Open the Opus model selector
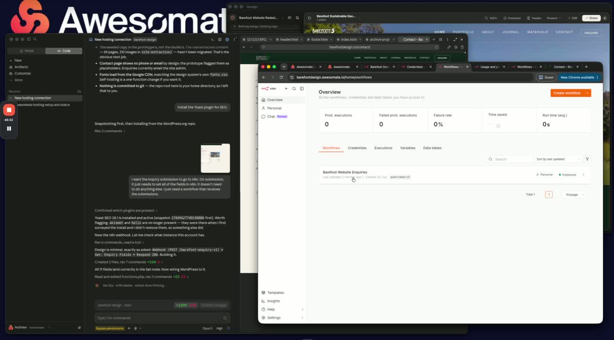This screenshot has height=340, width=614. pos(207,328)
